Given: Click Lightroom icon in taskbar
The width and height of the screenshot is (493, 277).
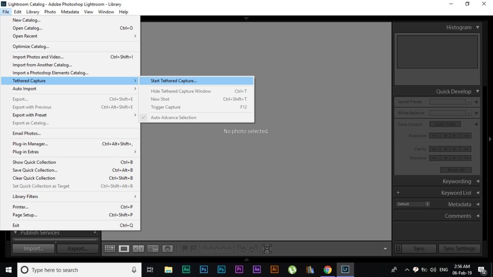Looking at the screenshot, I should tap(345, 270).
